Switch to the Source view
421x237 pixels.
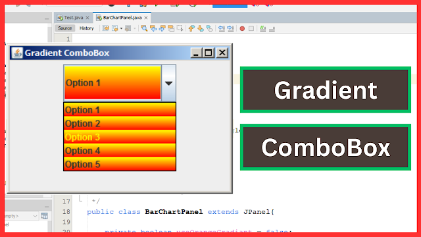[x=65, y=28]
